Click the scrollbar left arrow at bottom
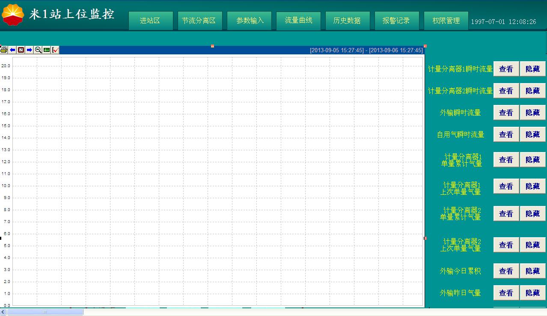Screen dimensions: 547x316 coord(3,312)
